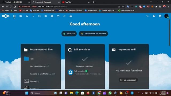Open the Dashboard app icon
The width and height of the screenshot is (171, 96).
(14, 16)
